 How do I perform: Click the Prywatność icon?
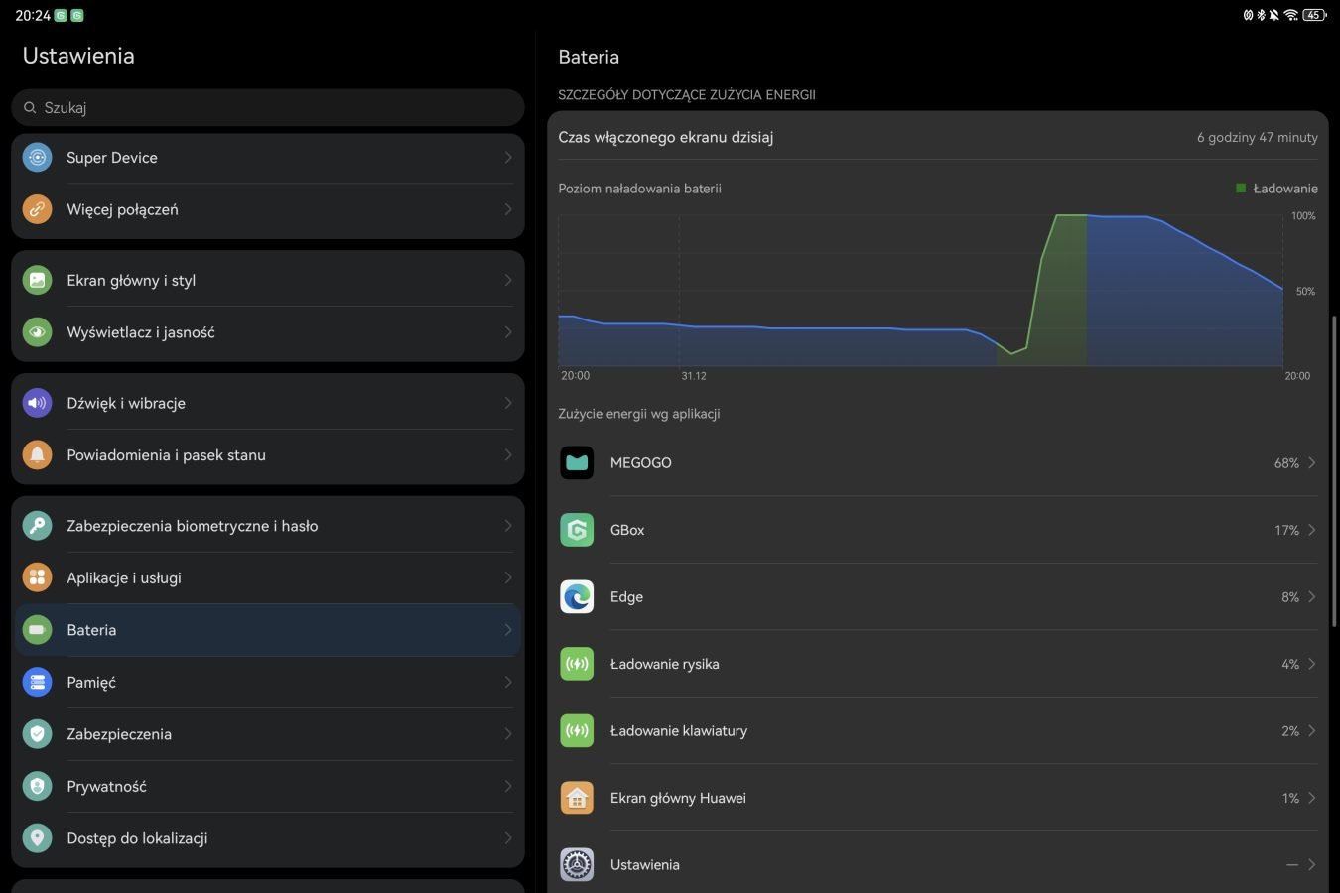[38, 786]
